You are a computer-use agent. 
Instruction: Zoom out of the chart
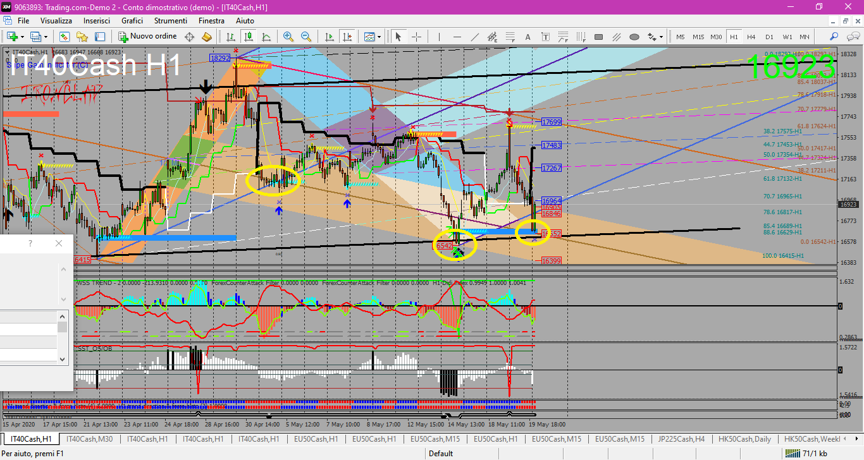coord(306,37)
